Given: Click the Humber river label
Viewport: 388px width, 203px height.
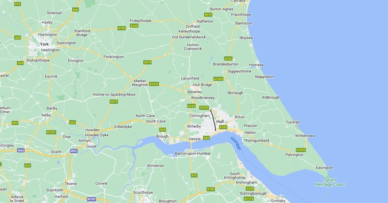Looking at the screenshot, I should [236, 143].
